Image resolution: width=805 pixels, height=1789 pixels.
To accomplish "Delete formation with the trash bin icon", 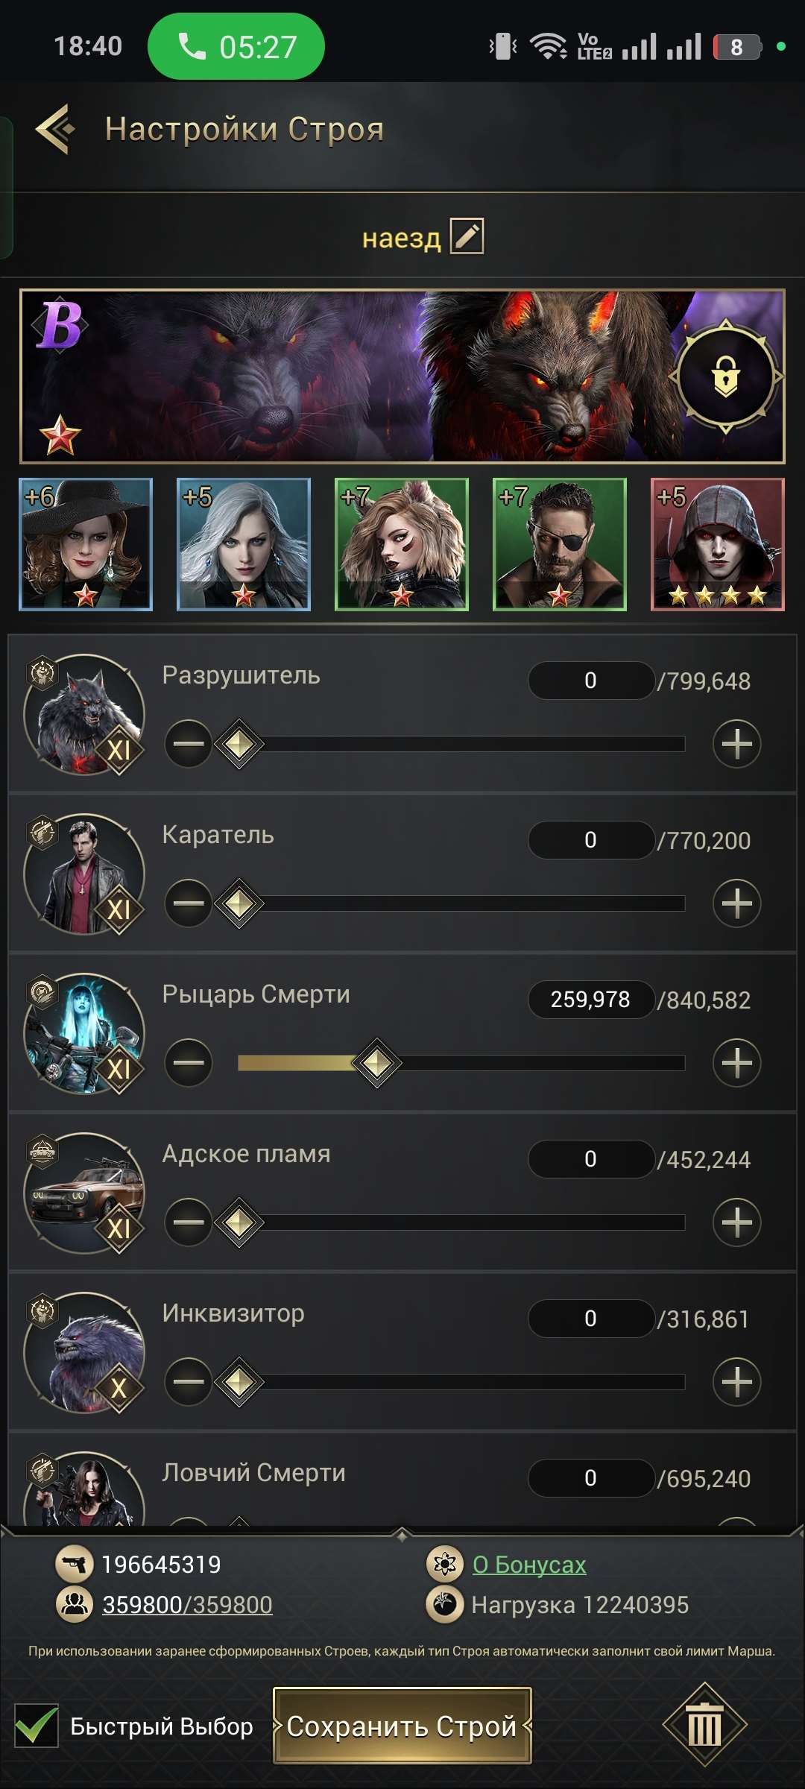I will tap(704, 1725).
